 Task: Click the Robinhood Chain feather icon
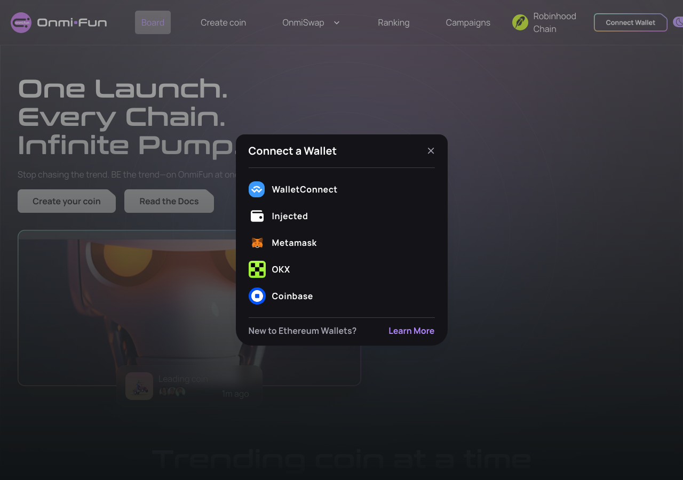coord(520,22)
